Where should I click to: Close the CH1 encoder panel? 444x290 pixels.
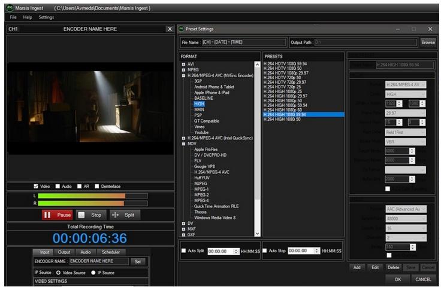click(x=169, y=29)
